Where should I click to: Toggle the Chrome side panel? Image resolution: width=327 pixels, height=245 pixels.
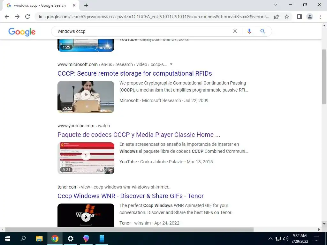(x=300, y=17)
